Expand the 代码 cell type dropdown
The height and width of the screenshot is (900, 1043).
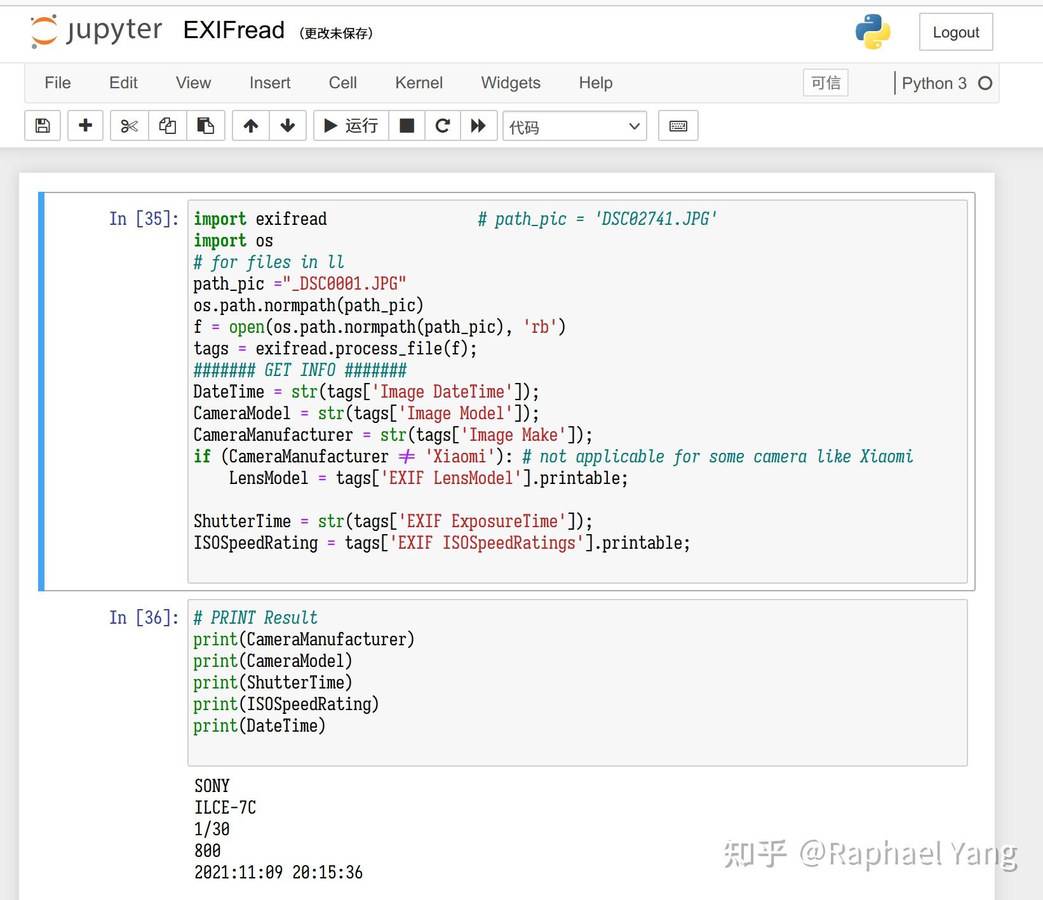[x=575, y=126]
